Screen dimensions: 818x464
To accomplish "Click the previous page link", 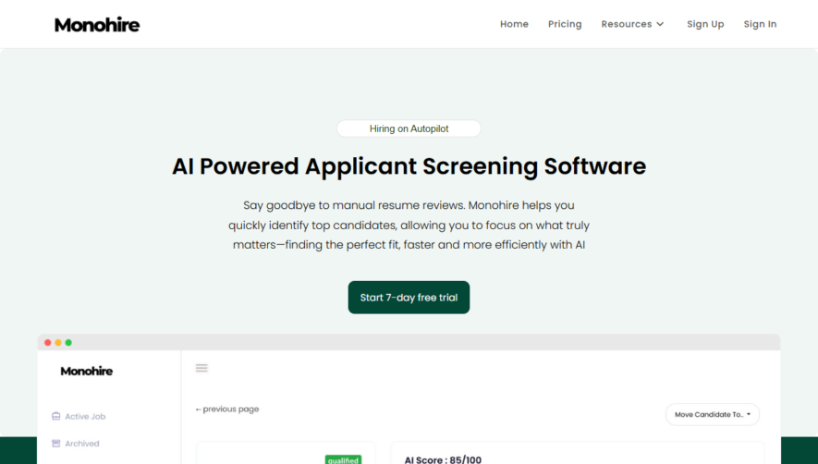I will pyautogui.click(x=227, y=409).
